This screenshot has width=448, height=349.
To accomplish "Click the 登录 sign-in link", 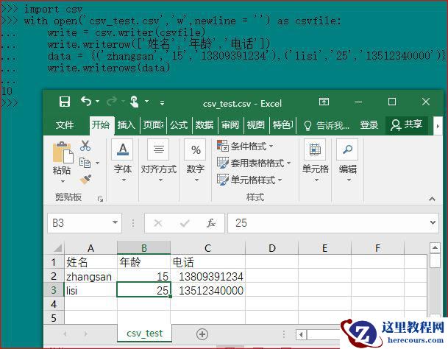I will point(369,125).
